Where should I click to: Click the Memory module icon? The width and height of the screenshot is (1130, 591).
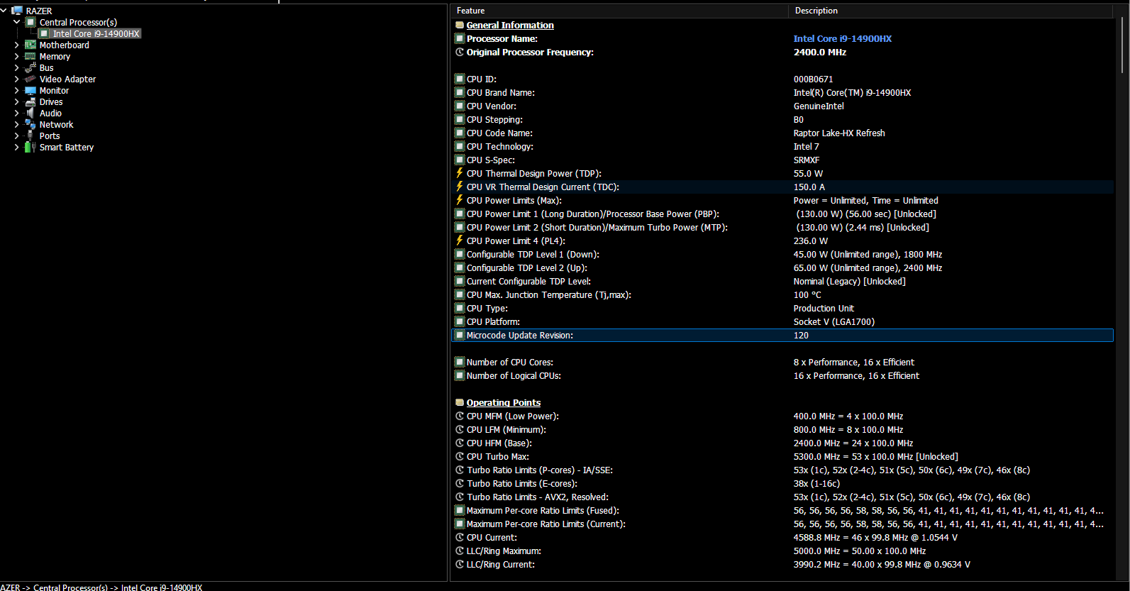tap(31, 56)
